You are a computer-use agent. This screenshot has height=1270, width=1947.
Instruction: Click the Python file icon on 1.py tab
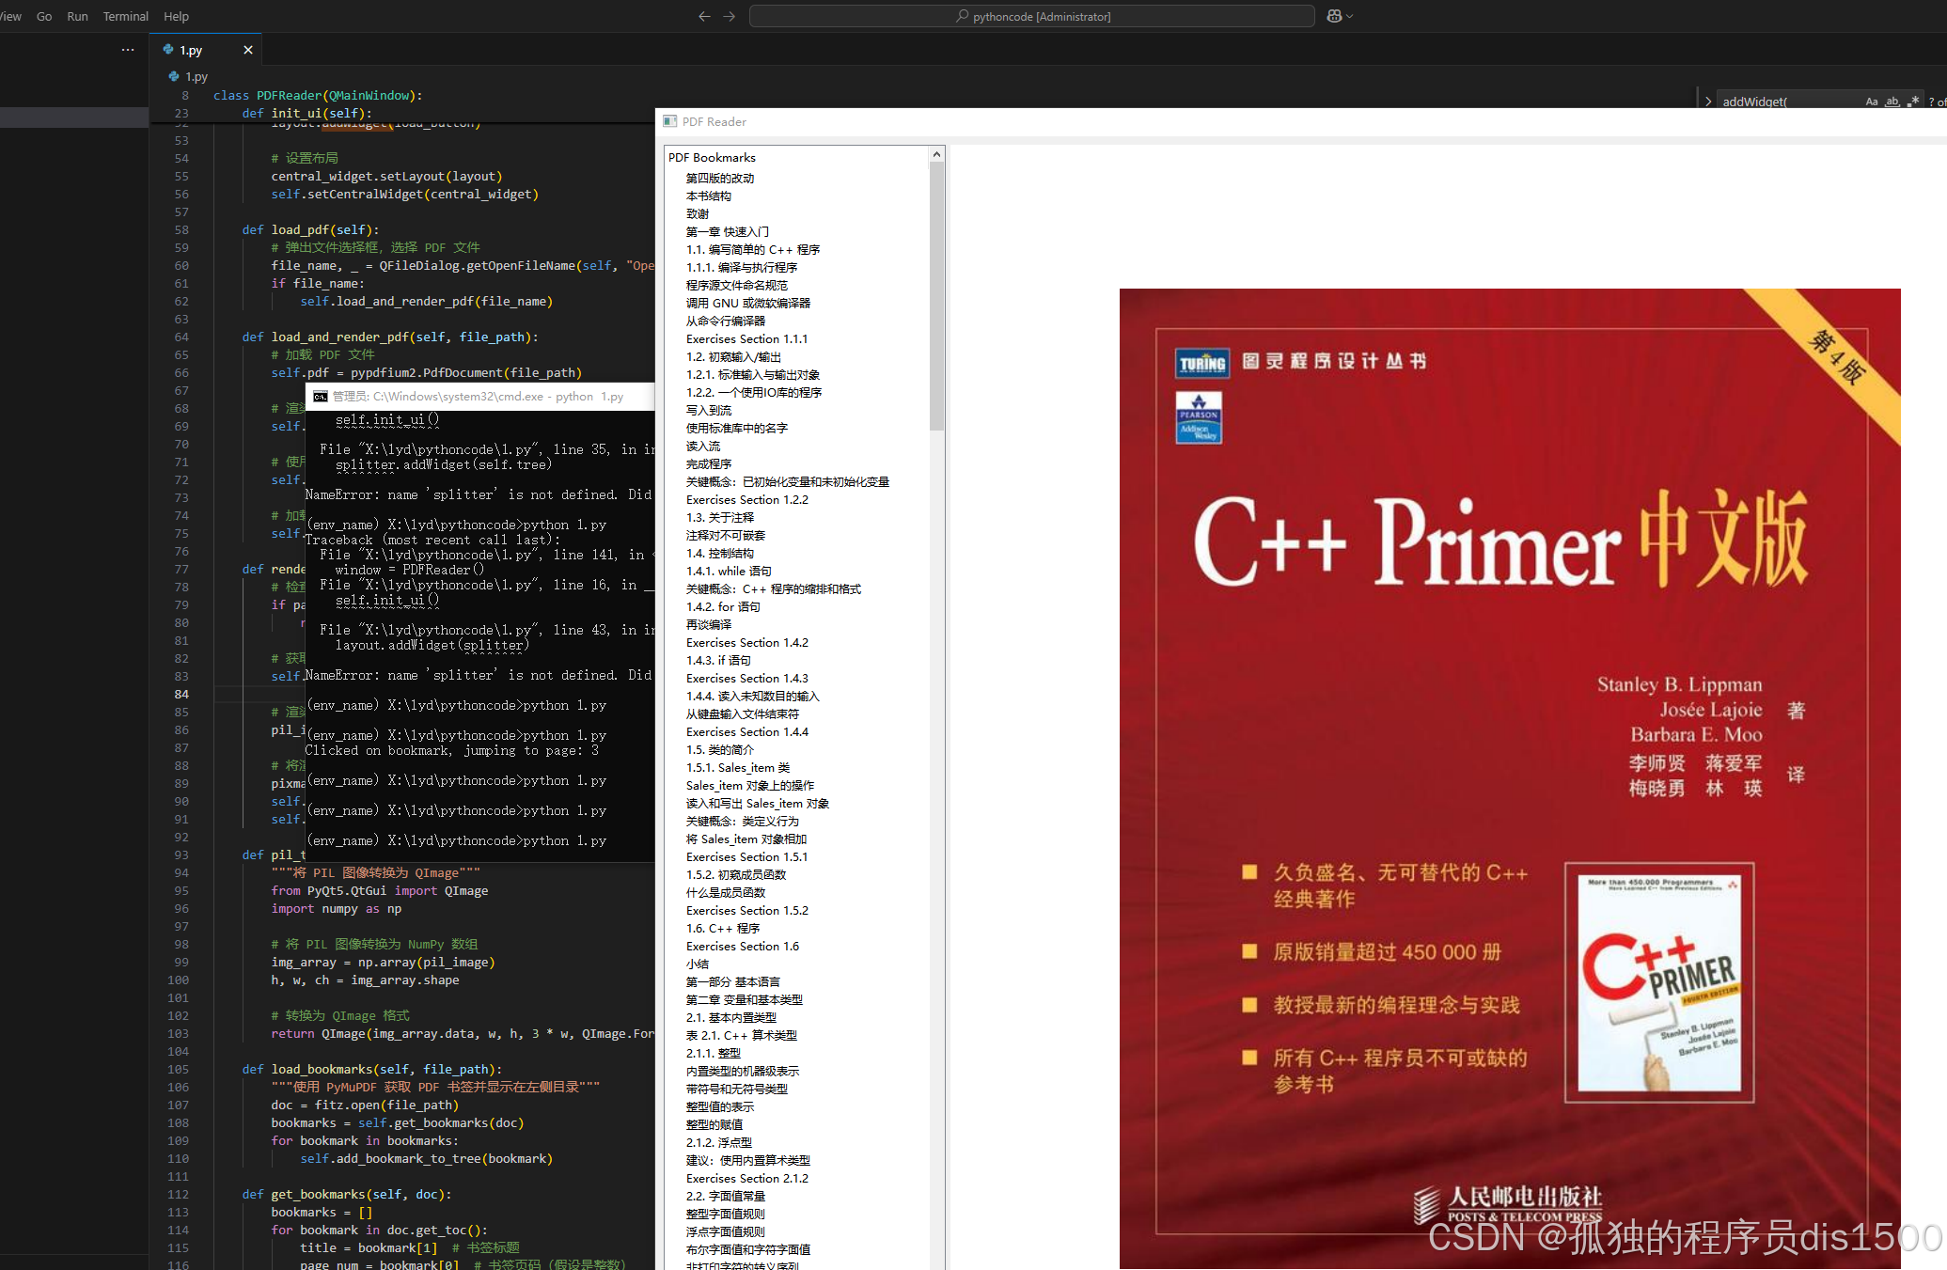pos(169,50)
